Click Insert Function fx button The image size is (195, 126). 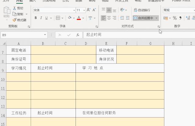pyautogui.click(x=78, y=35)
